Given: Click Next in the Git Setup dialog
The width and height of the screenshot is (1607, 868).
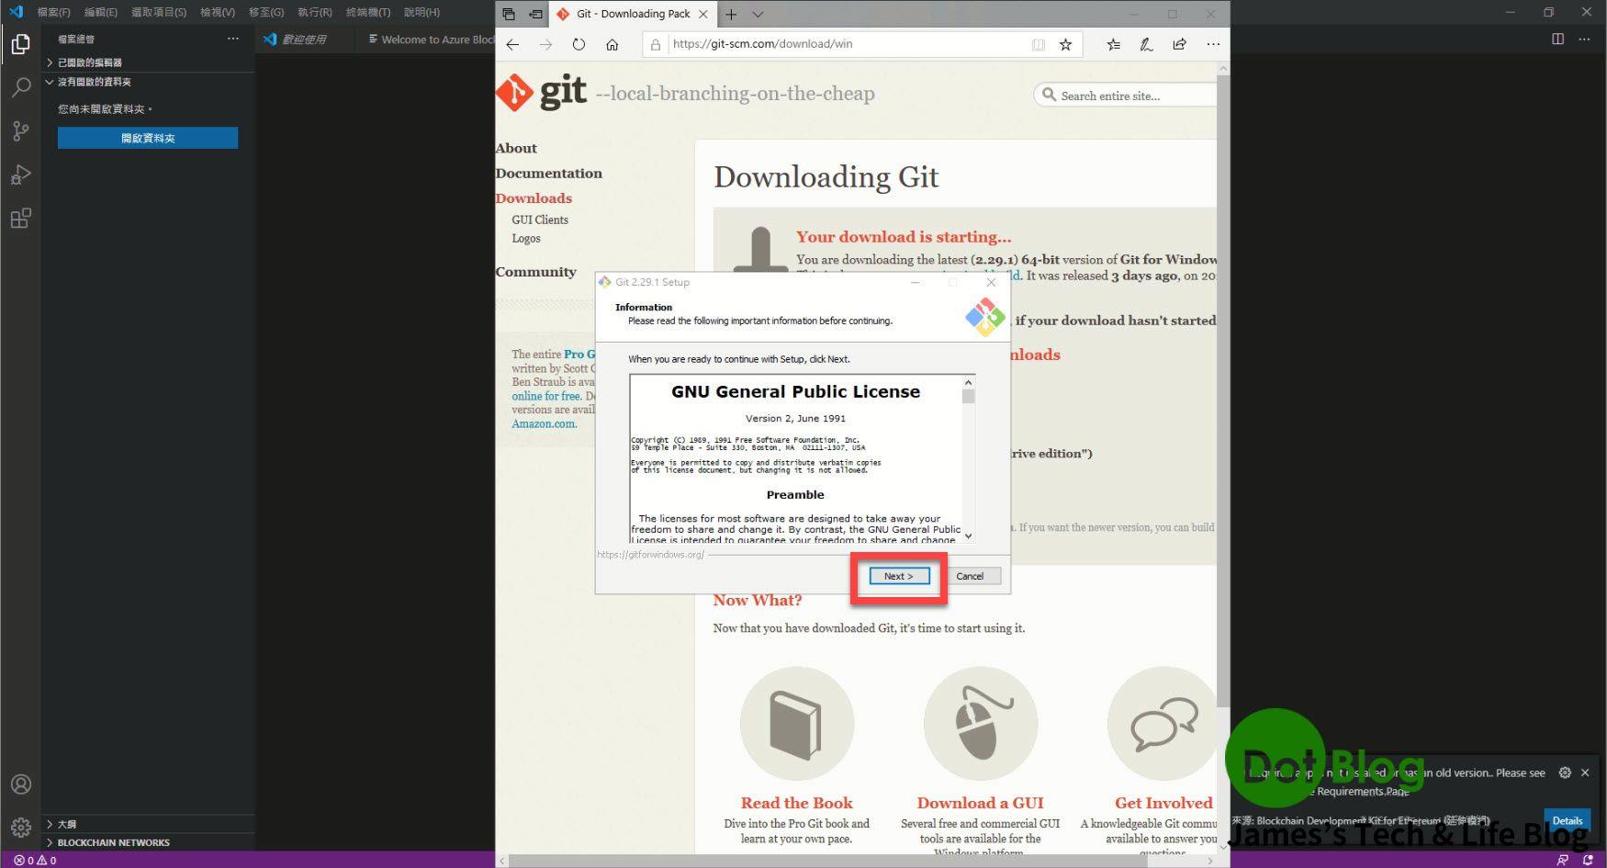Looking at the screenshot, I should tap(899, 576).
